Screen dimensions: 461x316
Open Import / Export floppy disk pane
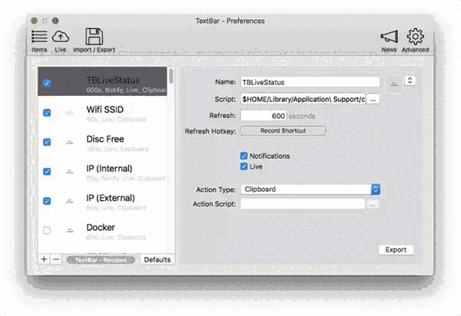click(x=94, y=41)
